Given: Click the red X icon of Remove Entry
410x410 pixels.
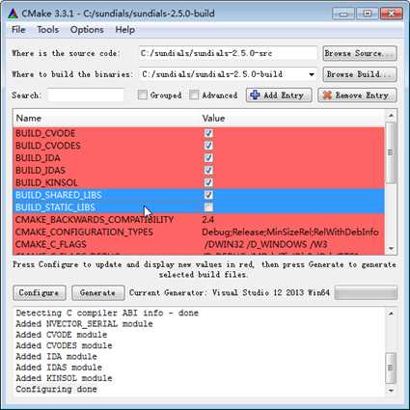Looking at the screenshot, I should [327, 96].
